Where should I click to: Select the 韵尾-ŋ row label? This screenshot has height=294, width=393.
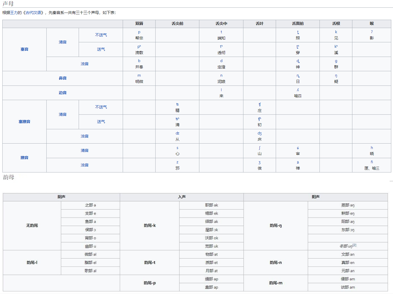pos(276,226)
